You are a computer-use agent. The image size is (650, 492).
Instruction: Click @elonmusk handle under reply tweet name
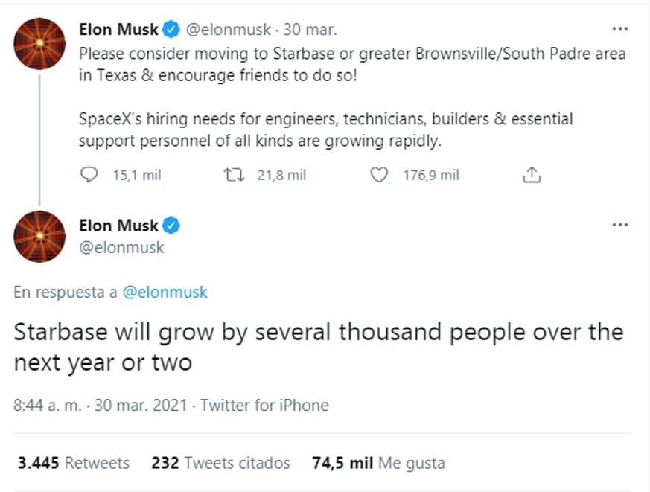(121, 247)
